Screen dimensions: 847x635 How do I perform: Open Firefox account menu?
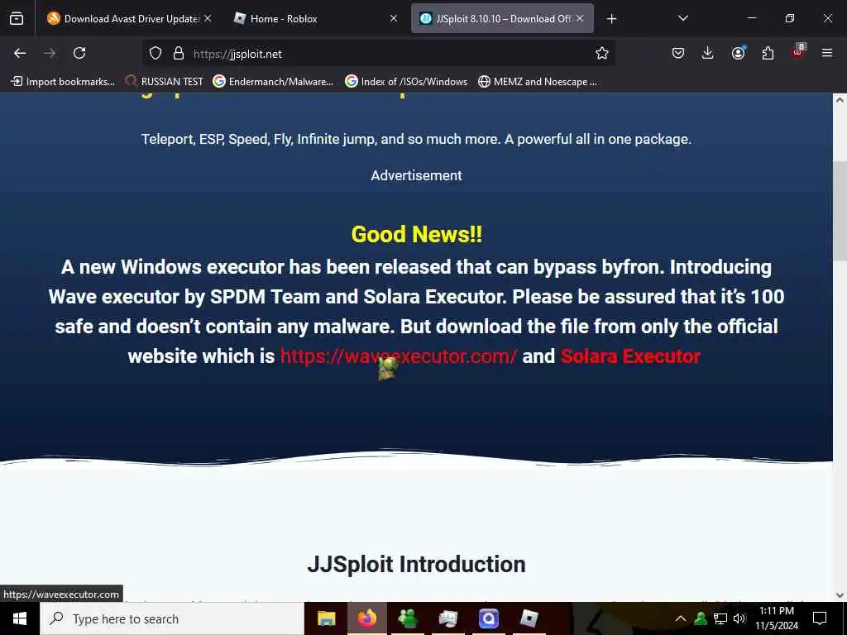click(x=738, y=53)
